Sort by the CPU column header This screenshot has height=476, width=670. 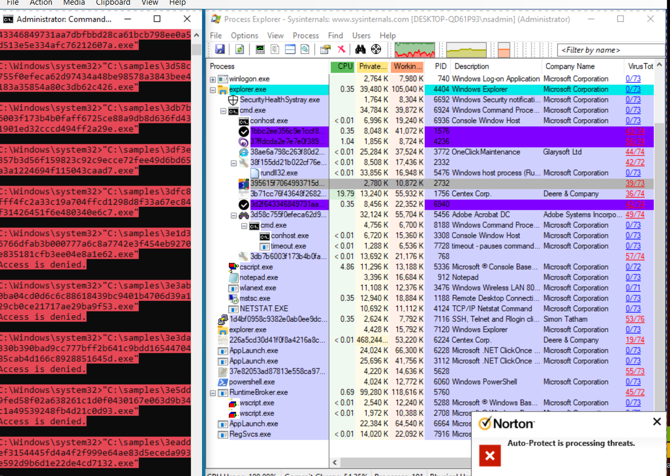pyautogui.click(x=342, y=66)
